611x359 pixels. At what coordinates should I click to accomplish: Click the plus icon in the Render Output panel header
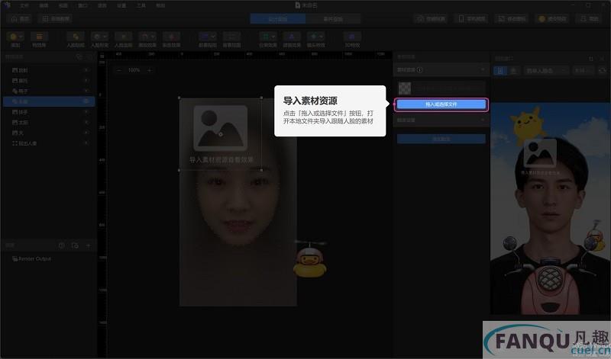tap(88, 245)
